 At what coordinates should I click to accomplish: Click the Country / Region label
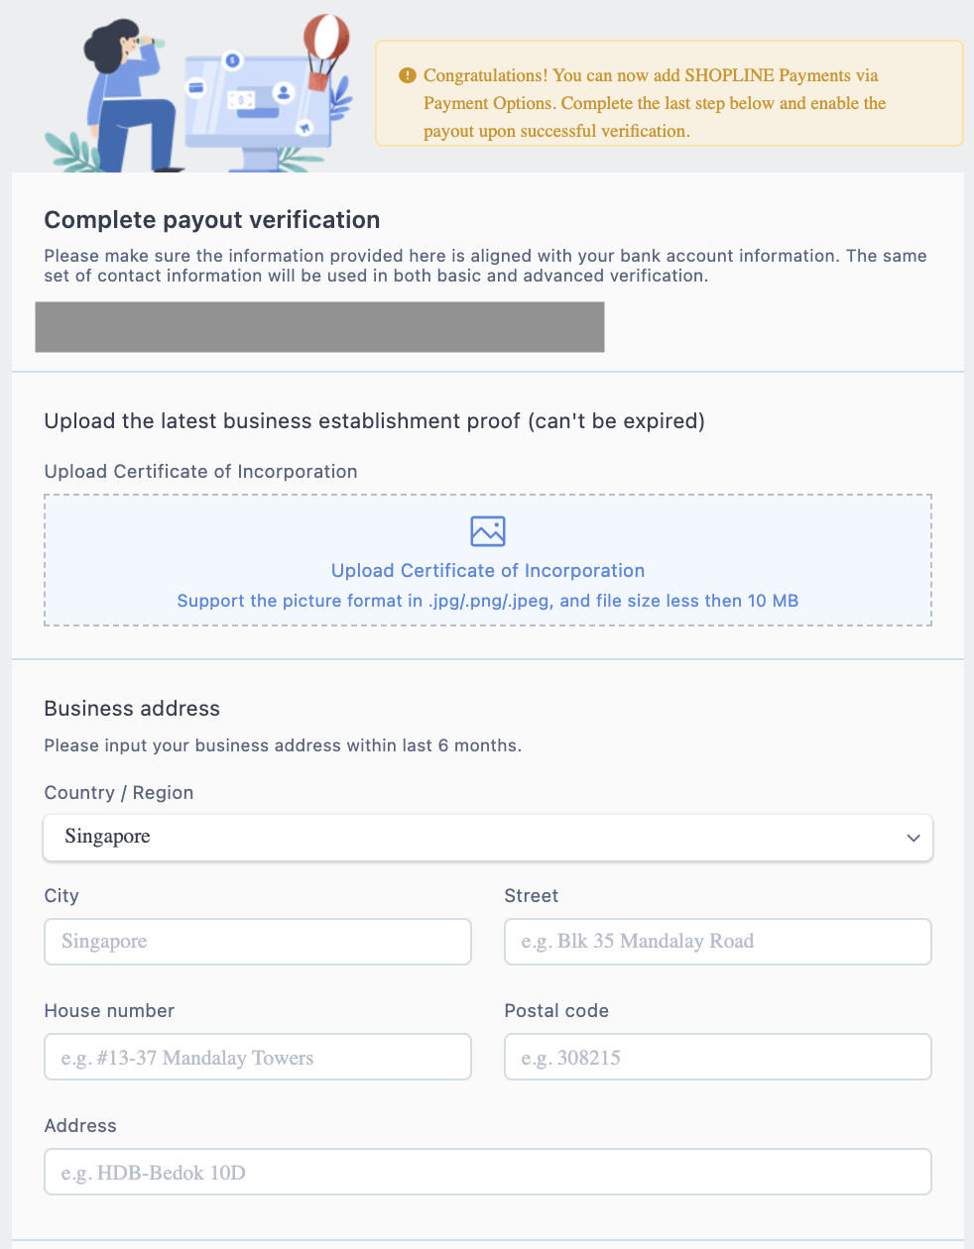click(x=119, y=793)
